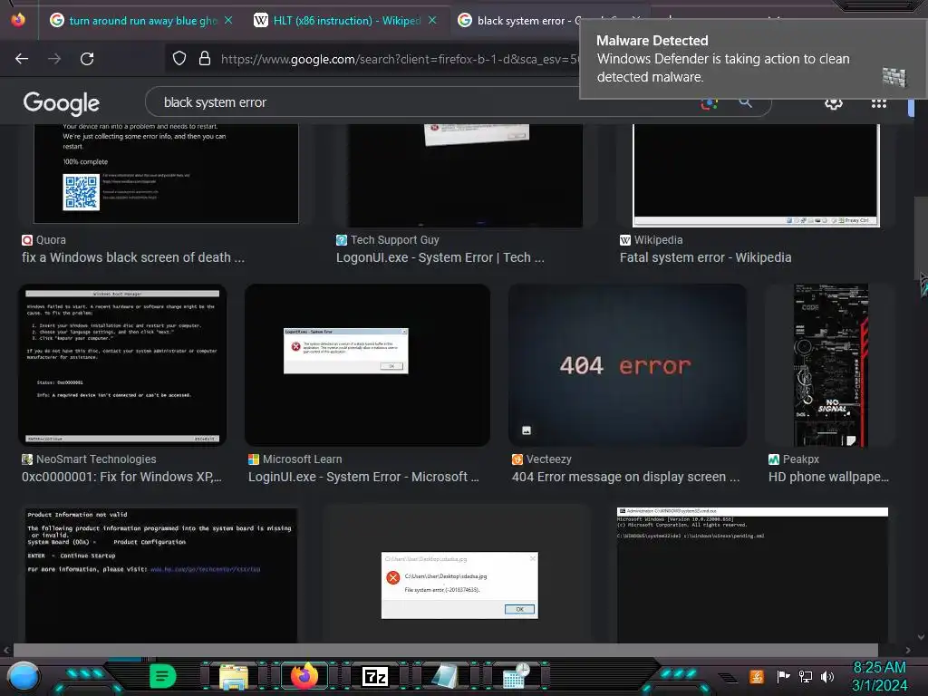The image size is (928, 696).
Task: Open the green notes app in taskbar
Action: point(162,676)
